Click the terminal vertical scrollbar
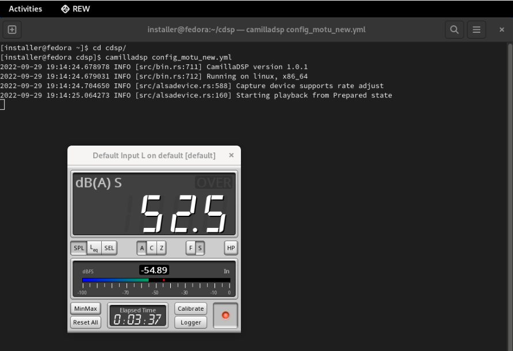 (510, 196)
